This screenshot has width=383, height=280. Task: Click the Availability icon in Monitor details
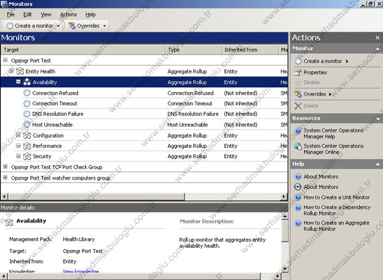tap(10, 222)
